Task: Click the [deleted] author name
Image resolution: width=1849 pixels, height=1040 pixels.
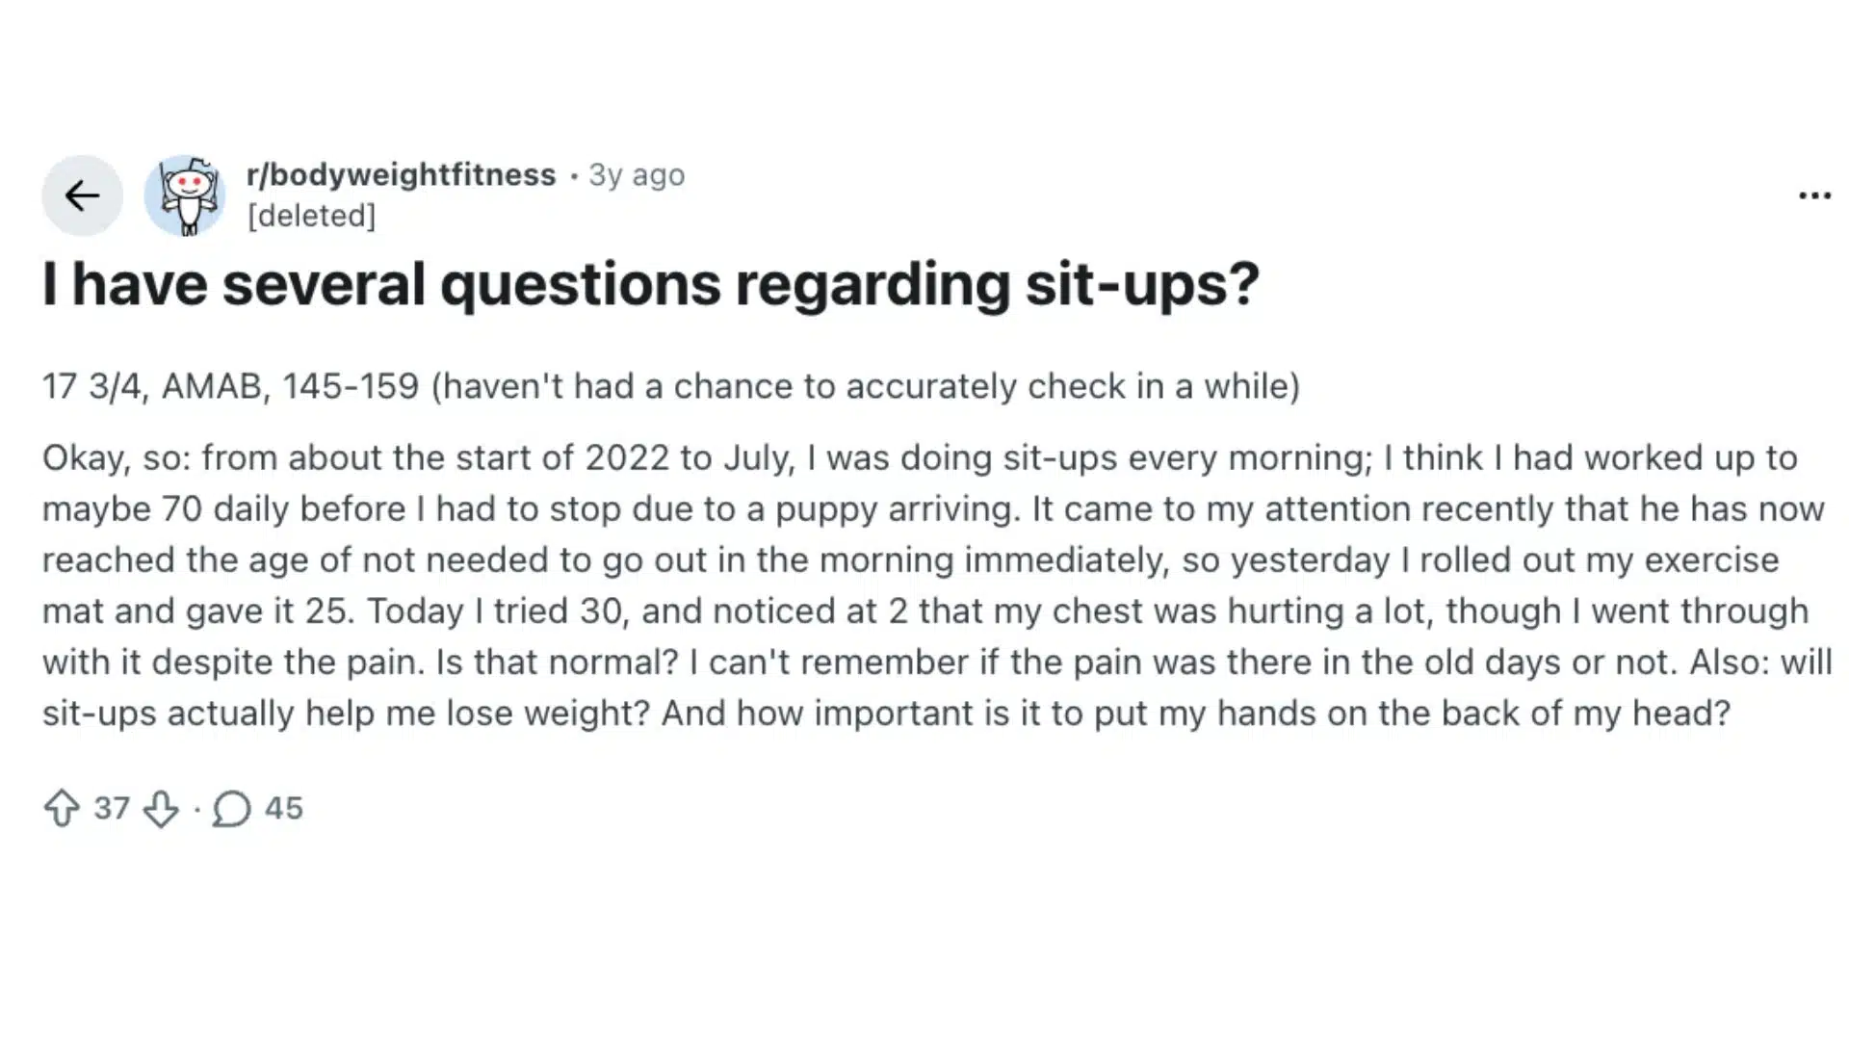Action: coord(310,215)
